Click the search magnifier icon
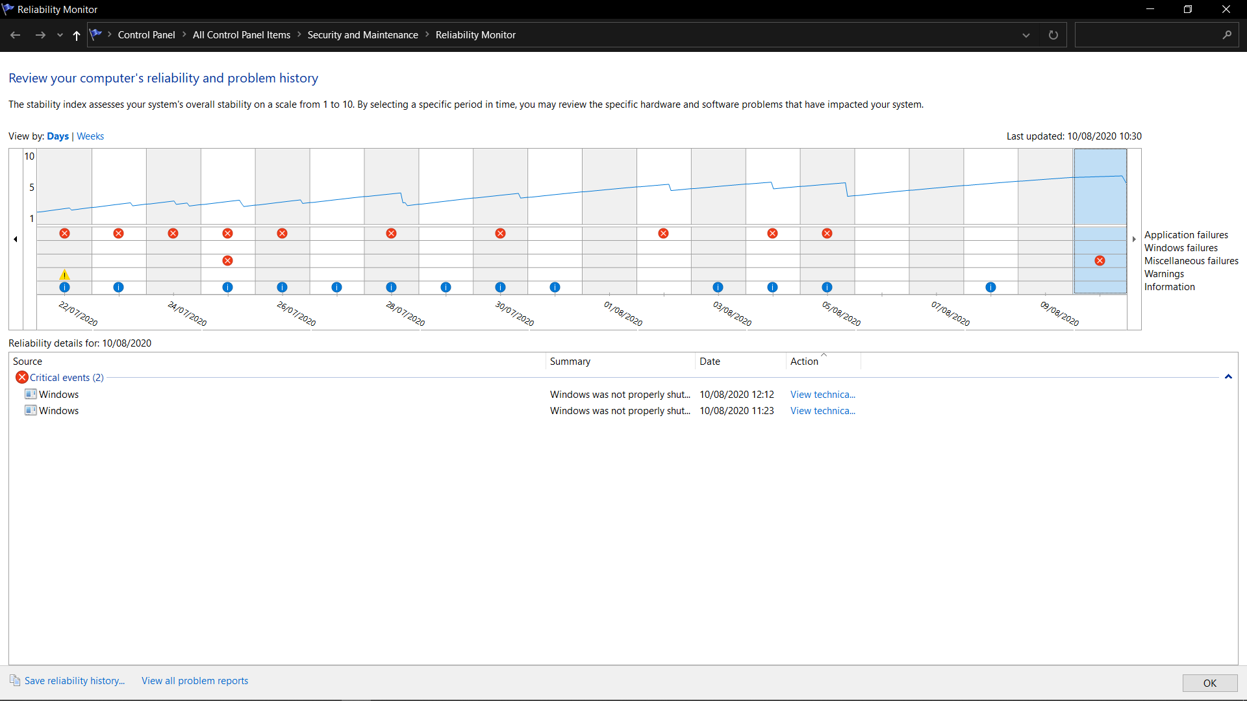Viewport: 1247px width, 701px height. point(1227,35)
